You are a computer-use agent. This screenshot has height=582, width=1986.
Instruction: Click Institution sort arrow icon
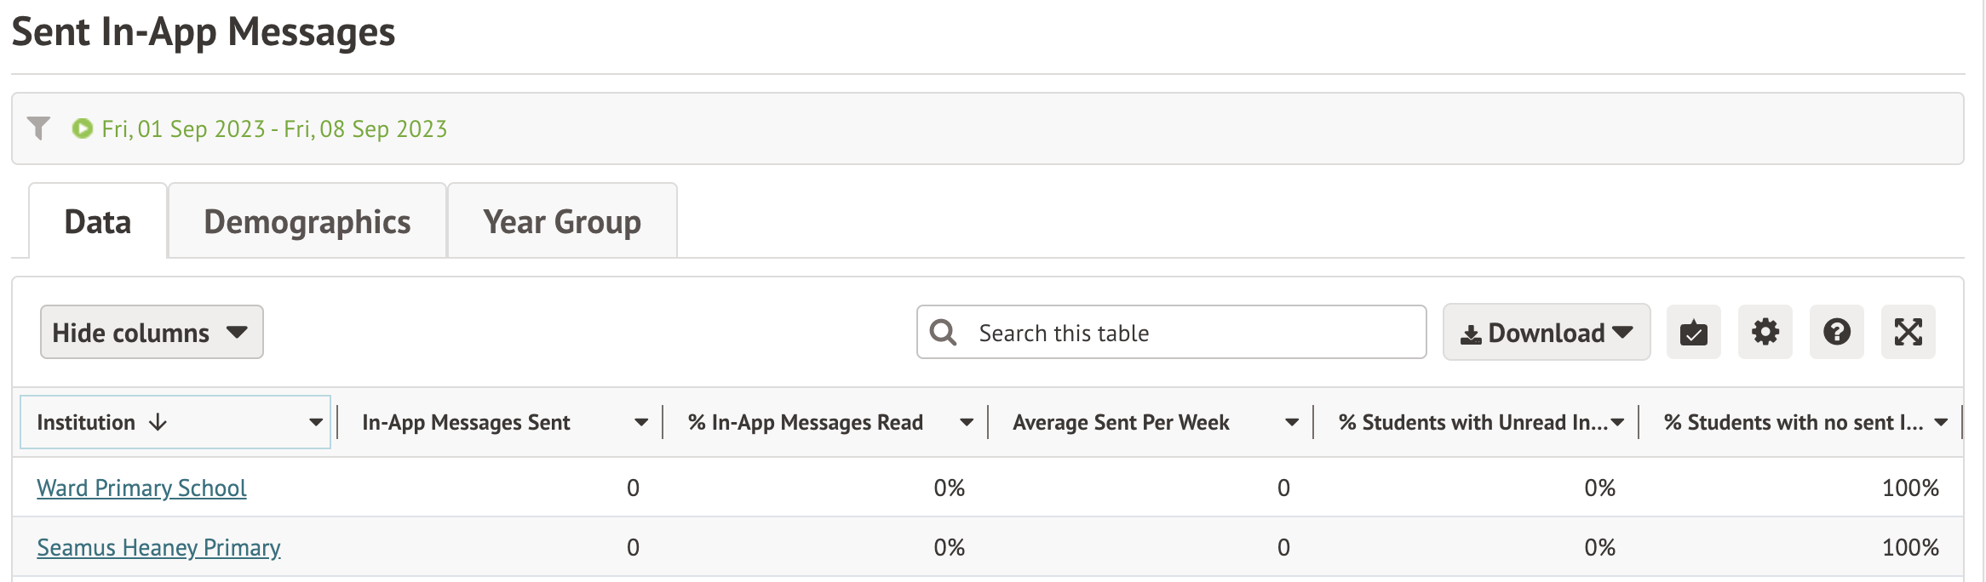[158, 422]
